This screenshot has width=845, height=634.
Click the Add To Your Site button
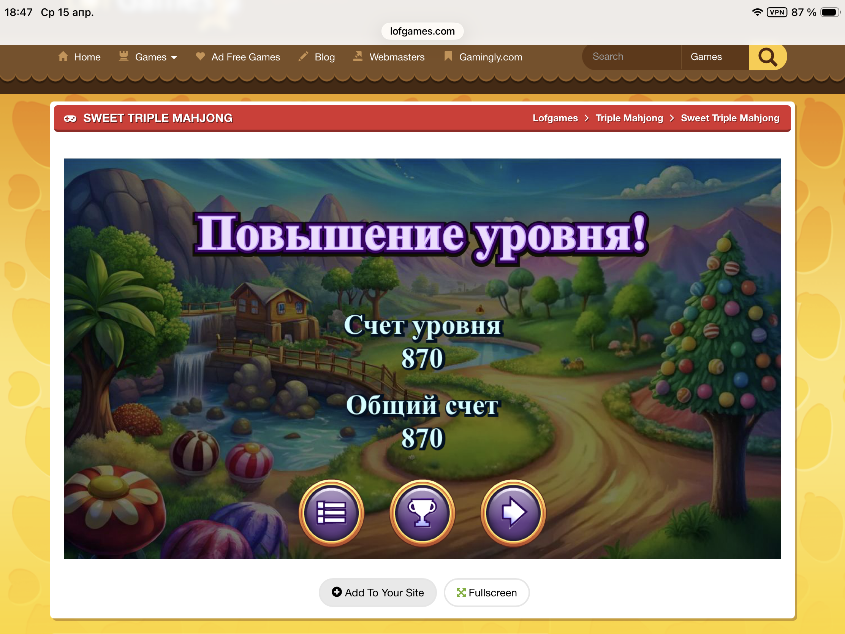point(377,592)
